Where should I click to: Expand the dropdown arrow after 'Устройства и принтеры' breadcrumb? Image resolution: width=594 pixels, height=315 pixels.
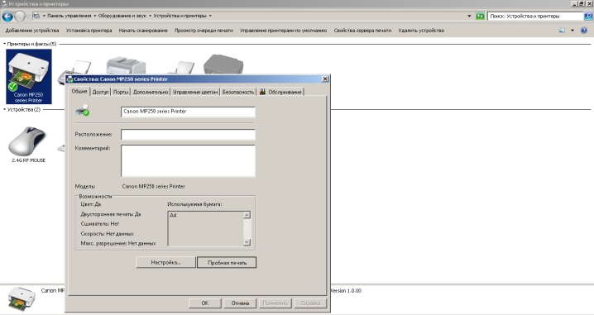(x=210, y=16)
